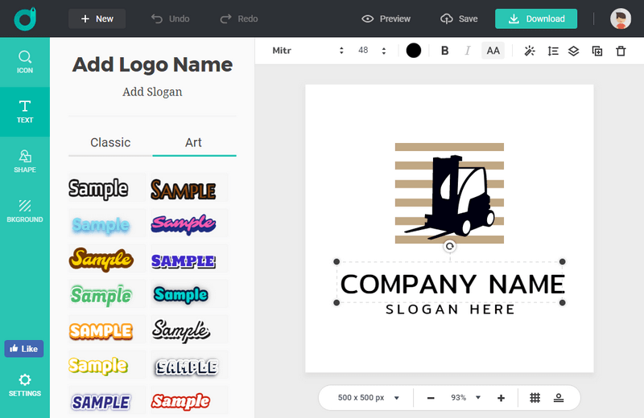
Task: Duplicate the selected text element
Action: click(597, 51)
